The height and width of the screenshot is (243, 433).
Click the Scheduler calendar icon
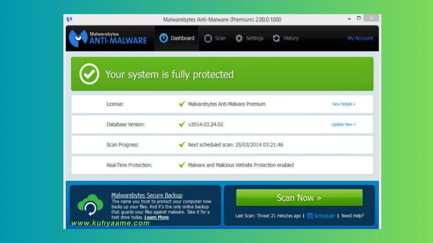[310, 216]
